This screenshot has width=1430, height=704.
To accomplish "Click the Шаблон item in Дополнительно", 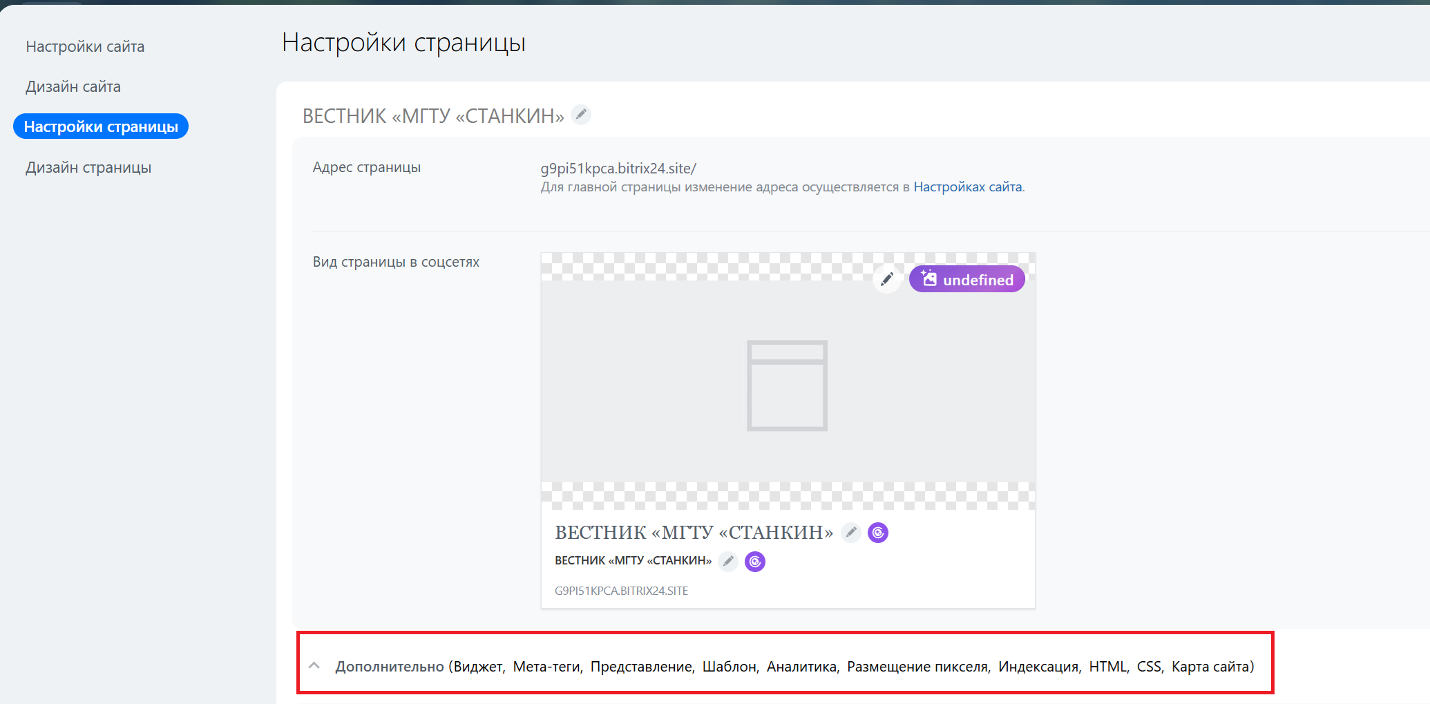I will point(730,667).
